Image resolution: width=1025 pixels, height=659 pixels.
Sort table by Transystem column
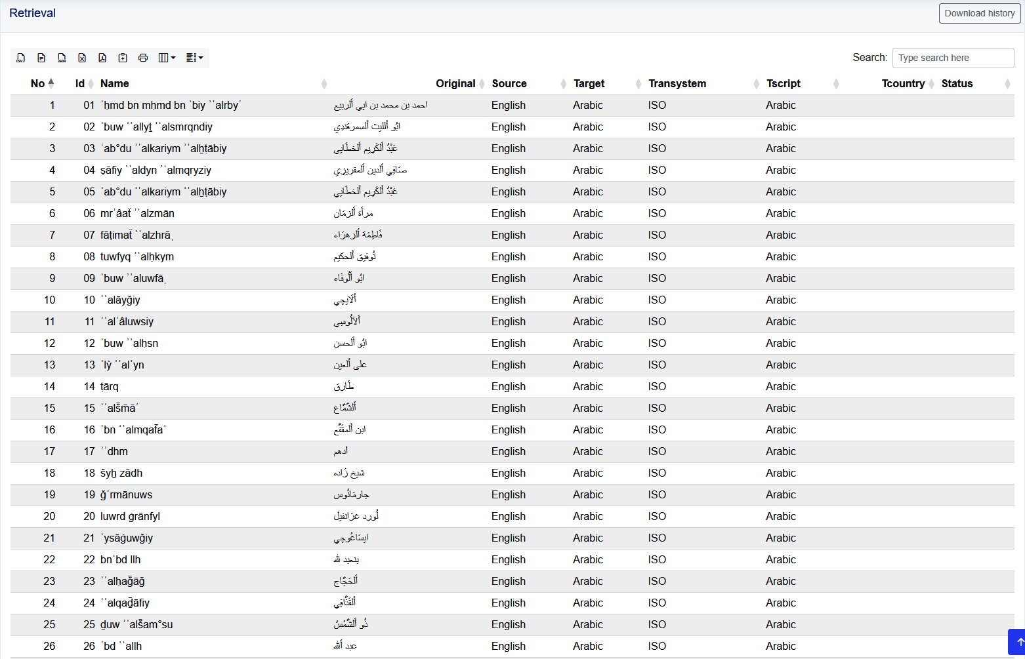[x=705, y=83]
